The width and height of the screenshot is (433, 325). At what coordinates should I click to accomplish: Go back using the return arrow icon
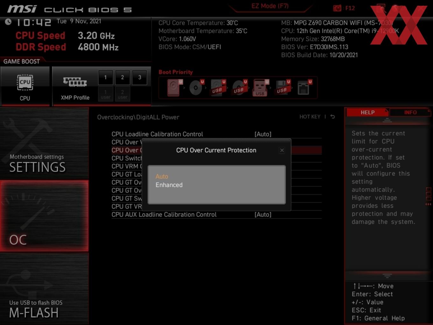332,117
